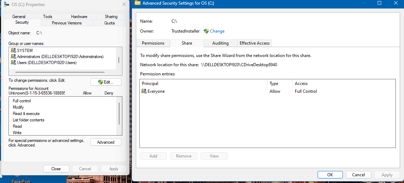This screenshot has height=183, width=404.
Task: Select the Modify permission row
Action: pyautogui.click(x=62, y=107)
